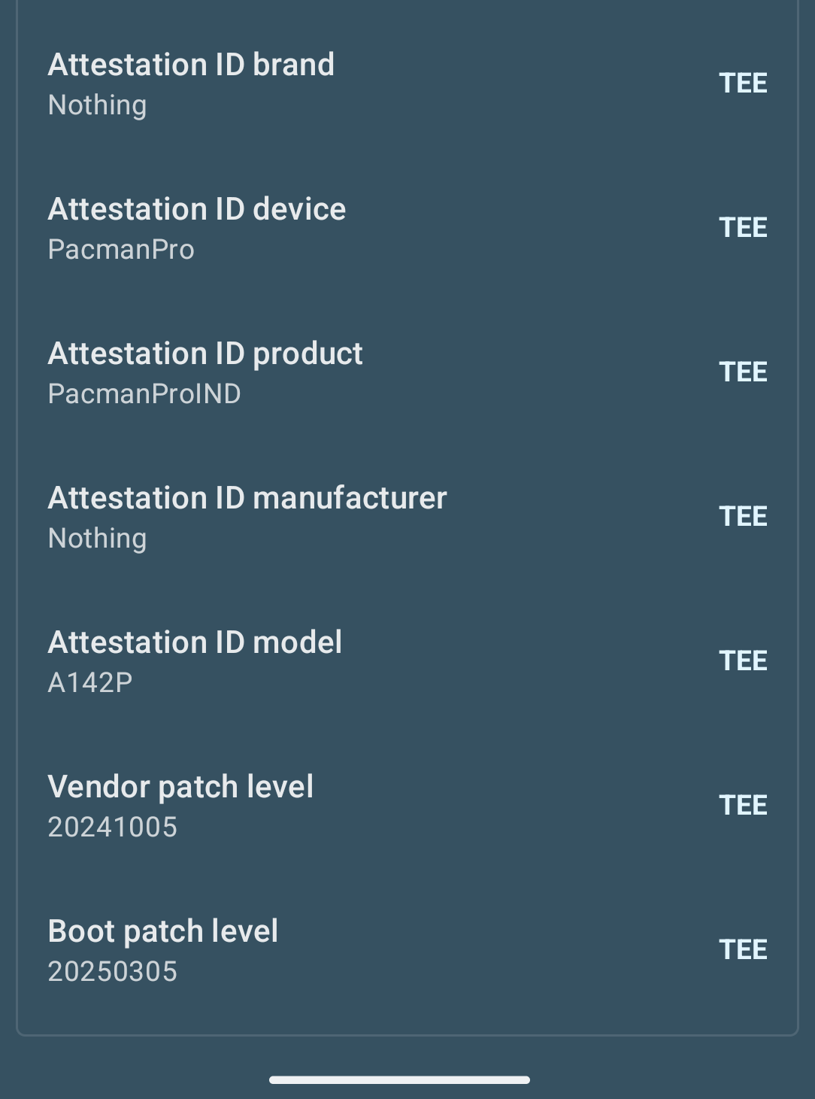The height and width of the screenshot is (1099, 815).
Task: Tap the TEE badge for Attestation ID device
Action: pyautogui.click(x=743, y=228)
